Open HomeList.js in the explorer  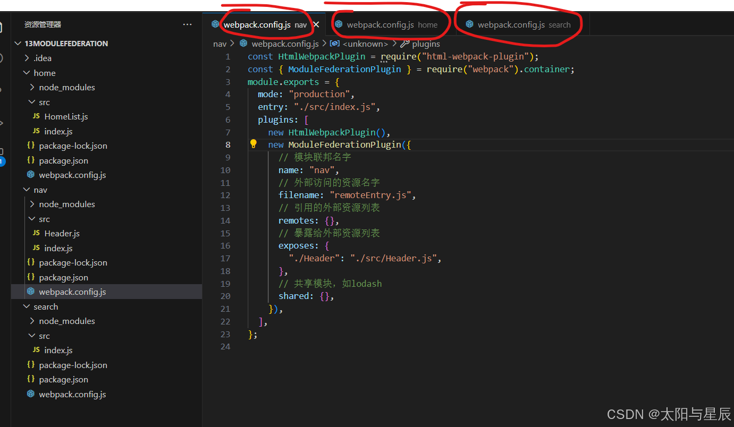tap(66, 116)
